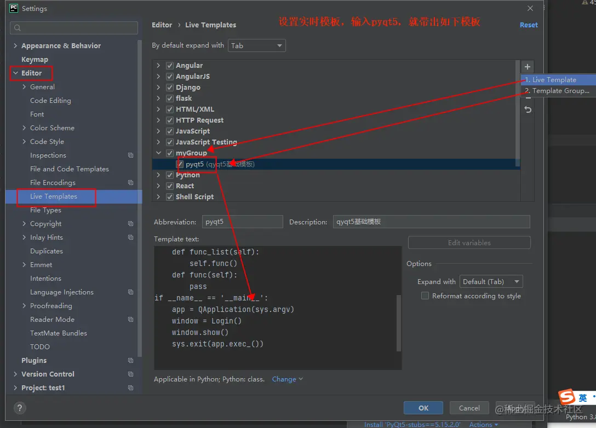
Task: Open the default expand with Tab dropdown
Action: click(x=256, y=45)
